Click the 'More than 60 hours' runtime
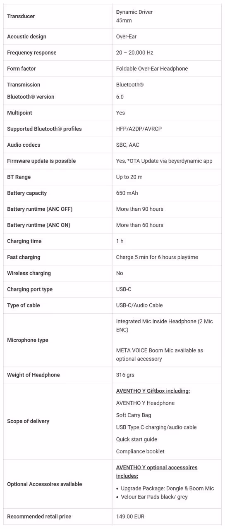 (x=140, y=225)
